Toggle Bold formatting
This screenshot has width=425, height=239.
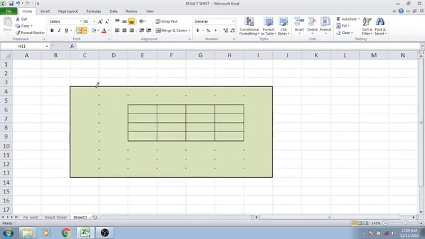coord(52,31)
